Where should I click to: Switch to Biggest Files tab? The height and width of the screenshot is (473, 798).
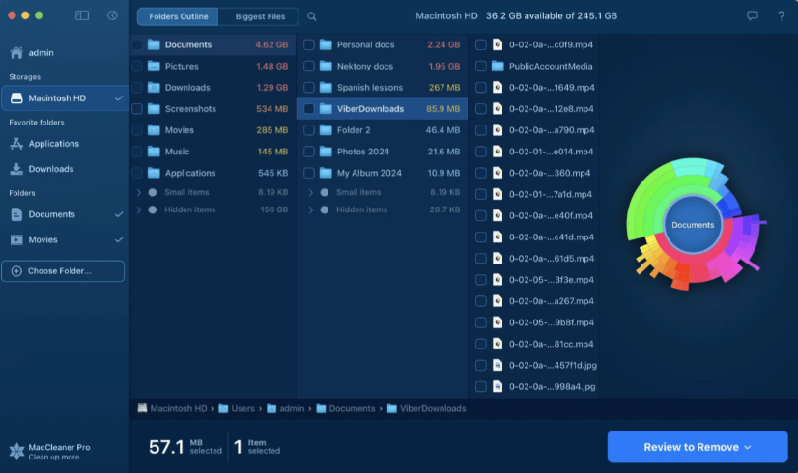tap(260, 16)
